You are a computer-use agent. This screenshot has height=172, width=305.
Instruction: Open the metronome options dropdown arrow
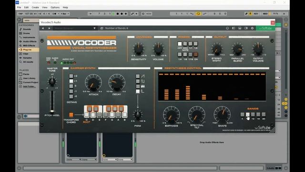pos(58,14)
